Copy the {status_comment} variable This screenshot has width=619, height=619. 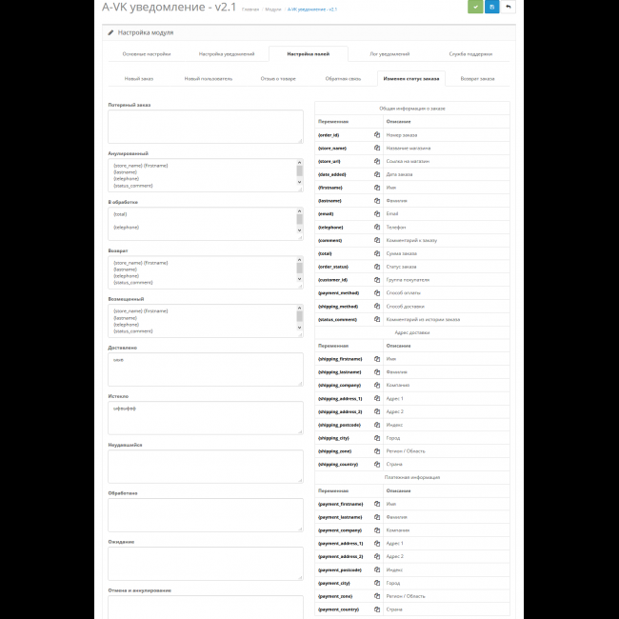377,319
